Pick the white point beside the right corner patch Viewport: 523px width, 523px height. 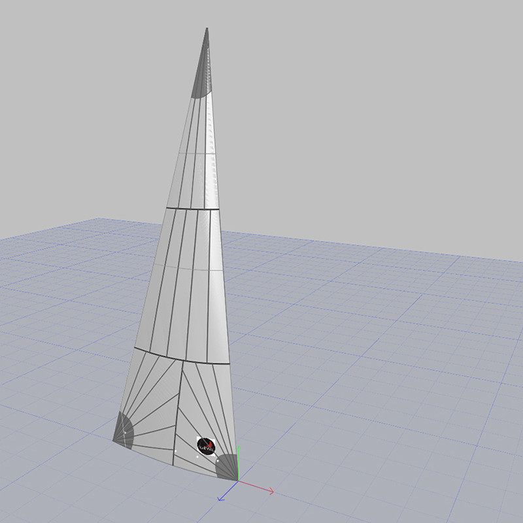click(216, 460)
